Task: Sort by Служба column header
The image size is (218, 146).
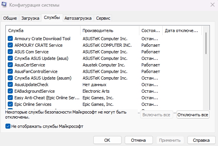Action: [x=43, y=31]
